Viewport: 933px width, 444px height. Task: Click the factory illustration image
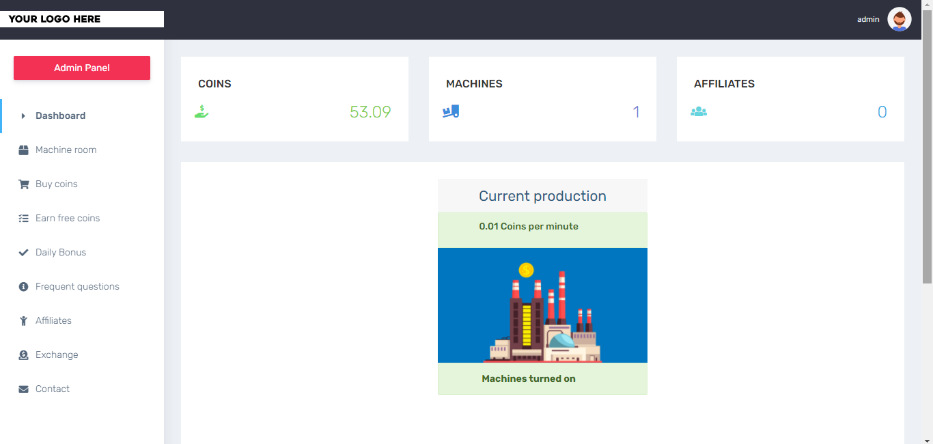(x=542, y=305)
